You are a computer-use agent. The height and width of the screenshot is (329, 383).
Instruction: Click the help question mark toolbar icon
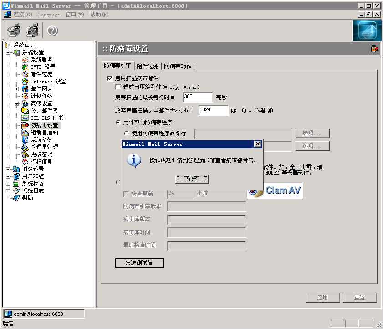click(x=52, y=31)
